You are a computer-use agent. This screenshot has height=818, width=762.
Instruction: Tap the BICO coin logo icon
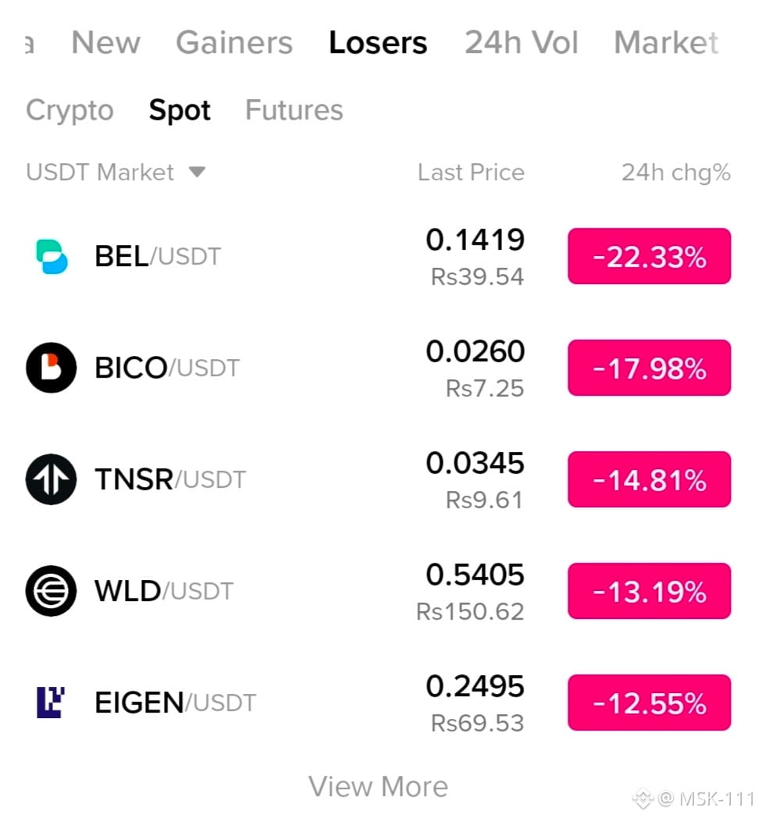[x=52, y=368]
